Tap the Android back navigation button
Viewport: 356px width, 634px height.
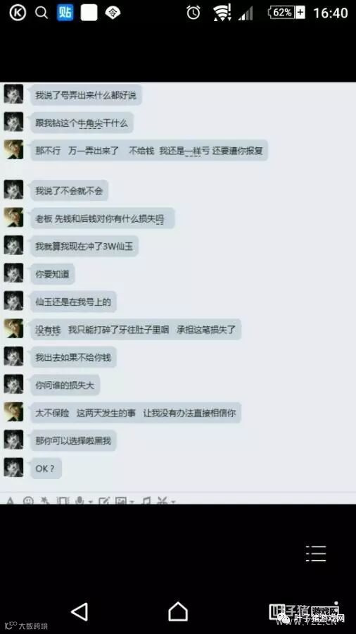point(80,611)
